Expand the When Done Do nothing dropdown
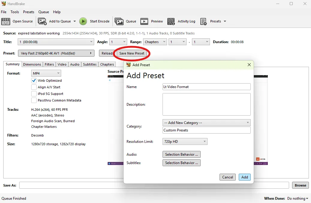 (x=298, y=199)
